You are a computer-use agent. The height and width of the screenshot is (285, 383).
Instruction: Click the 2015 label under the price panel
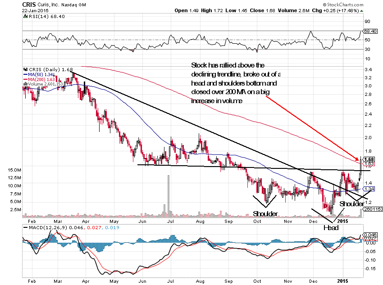(x=342, y=221)
